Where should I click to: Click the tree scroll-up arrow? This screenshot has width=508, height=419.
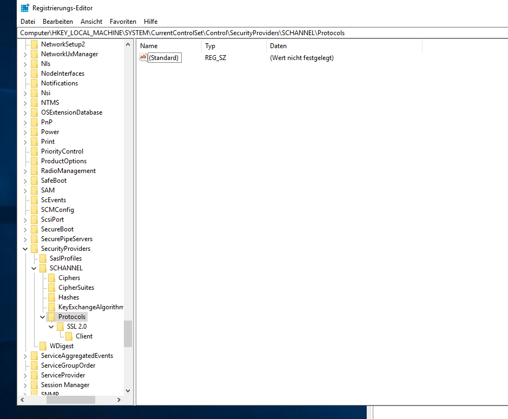click(128, 44)
